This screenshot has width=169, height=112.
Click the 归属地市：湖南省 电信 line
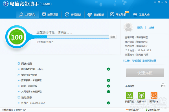tap(137, 55)
